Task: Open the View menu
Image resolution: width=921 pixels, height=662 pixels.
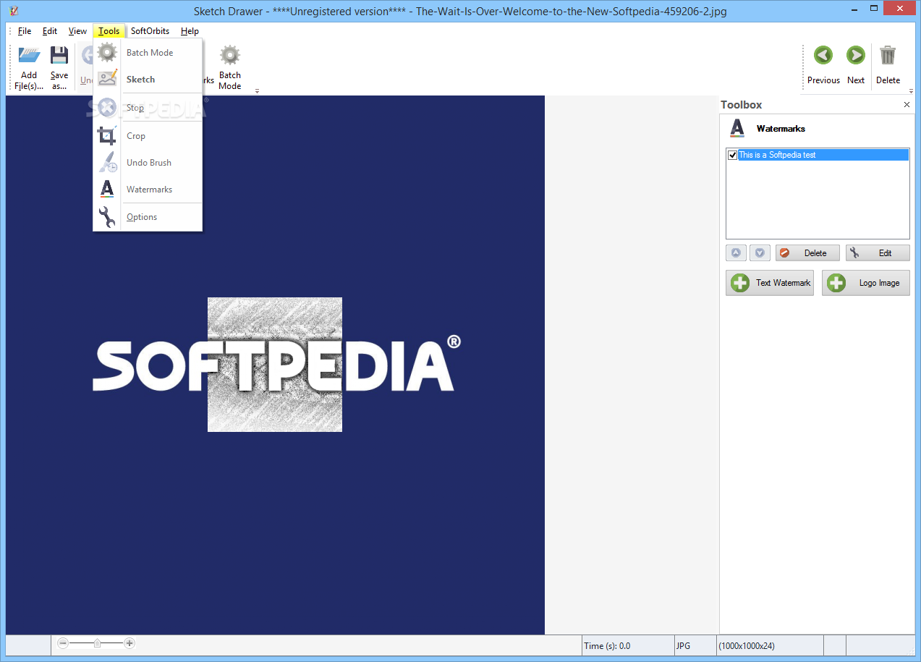Action: [x=77, y=31]
